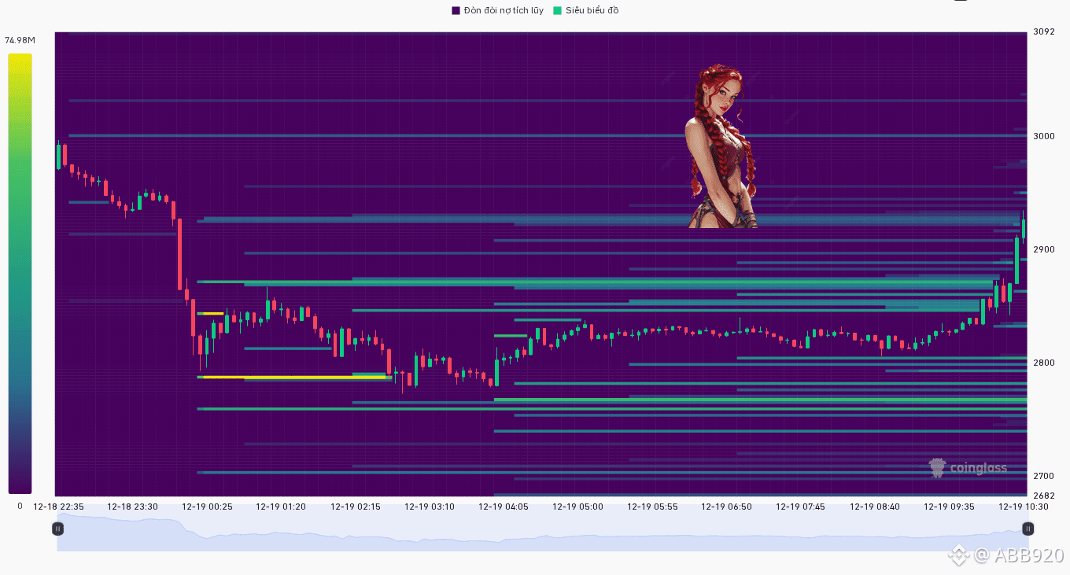Viewport: 1070px width, 575px height.
Task: Click the 12-19 05:00 time label
Action: point(578,507)
